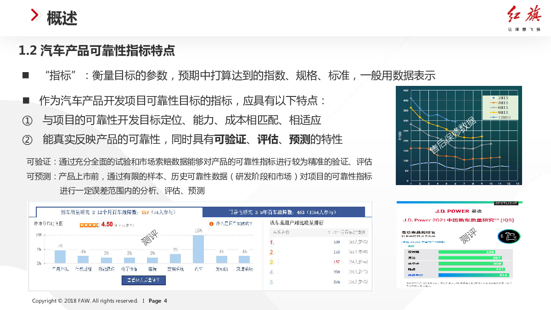Click the 1.2 汽车产品可靠性指标特点 heading

(x=97, y=50)
